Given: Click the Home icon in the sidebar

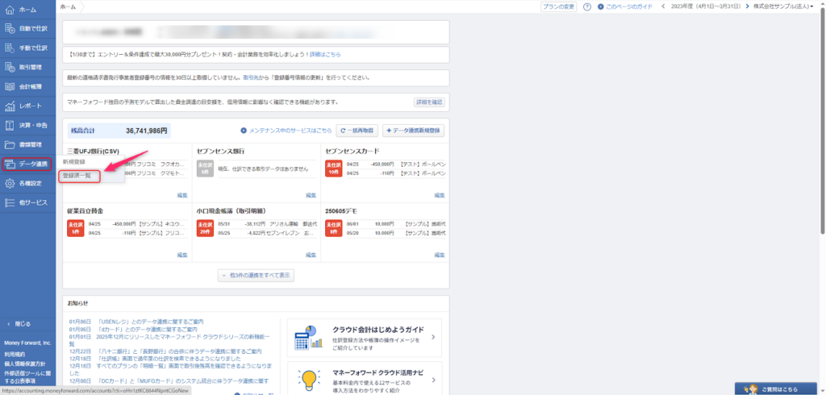Looking at the screenshot, I should coord(10,10).
